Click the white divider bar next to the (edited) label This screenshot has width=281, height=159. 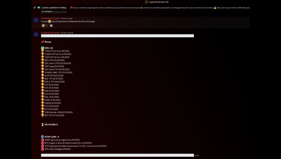point(117,155)
